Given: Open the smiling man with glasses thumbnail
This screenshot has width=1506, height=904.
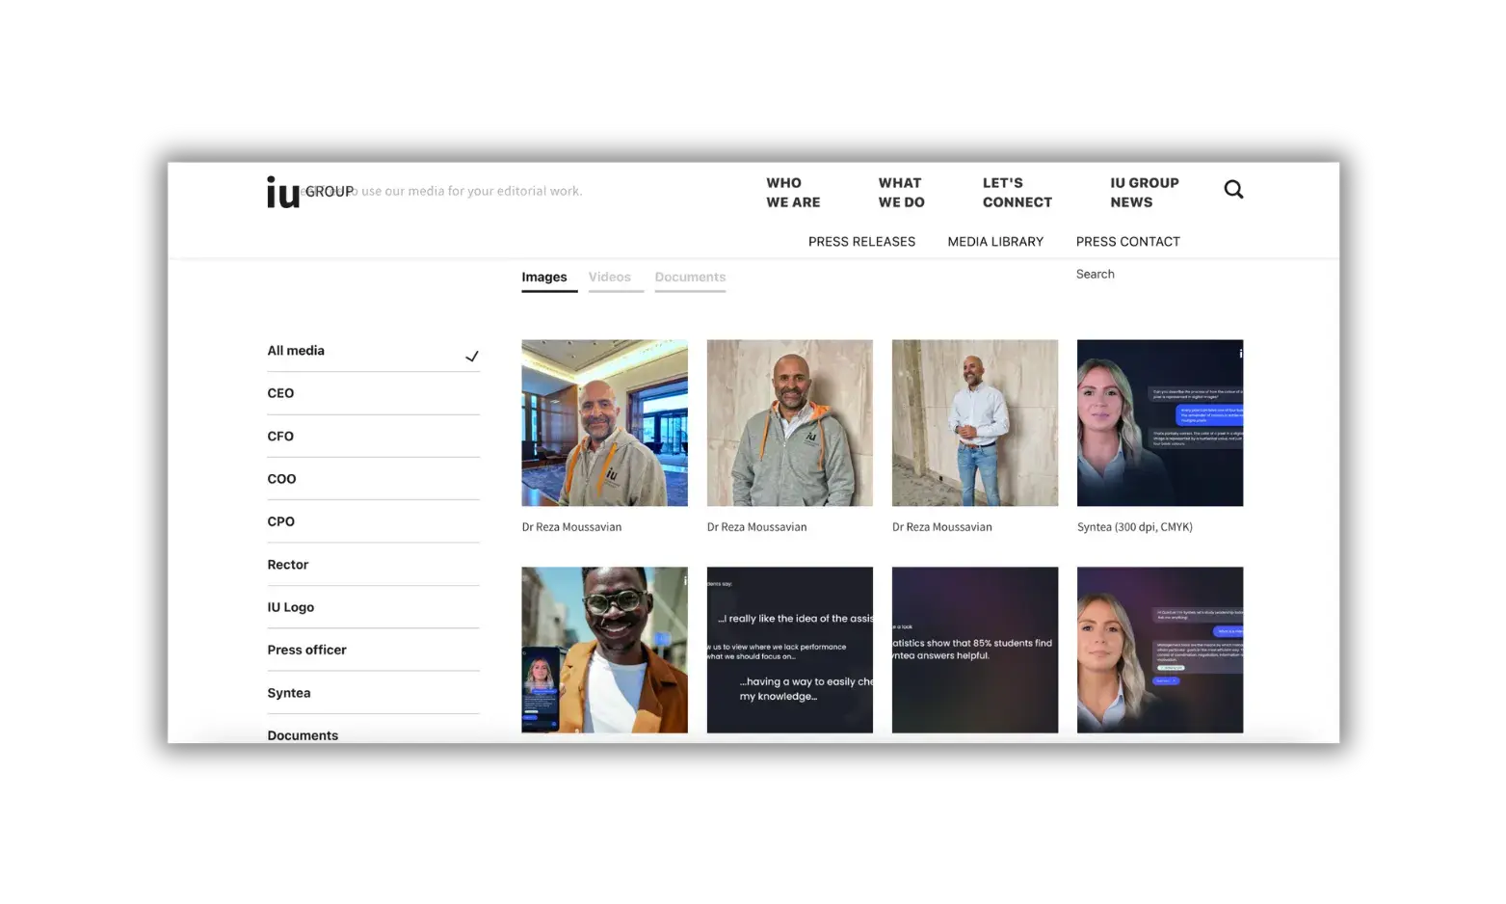Looking at the screenshot, I should click(x=604, y=651).
